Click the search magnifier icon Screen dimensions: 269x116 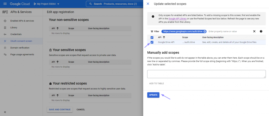(x=91, y=4)
